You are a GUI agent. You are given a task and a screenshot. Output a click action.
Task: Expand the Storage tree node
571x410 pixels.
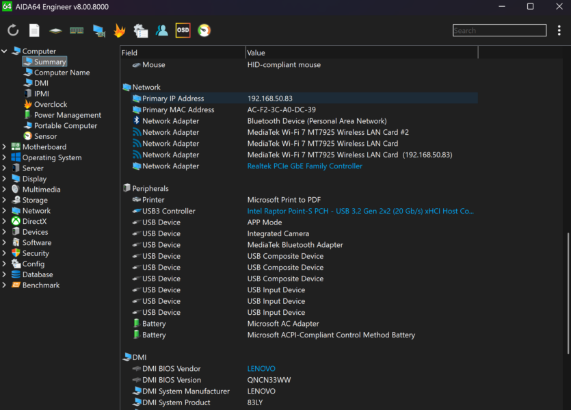pyautogui.click(x=4, y=200)
